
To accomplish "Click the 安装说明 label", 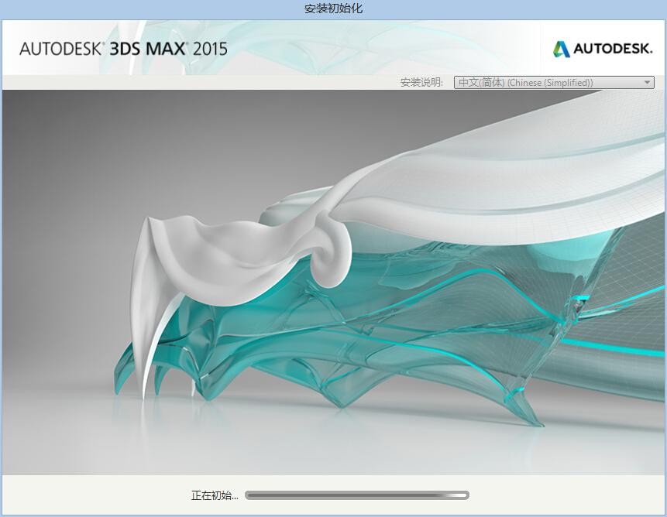I will tap(421, 83).
